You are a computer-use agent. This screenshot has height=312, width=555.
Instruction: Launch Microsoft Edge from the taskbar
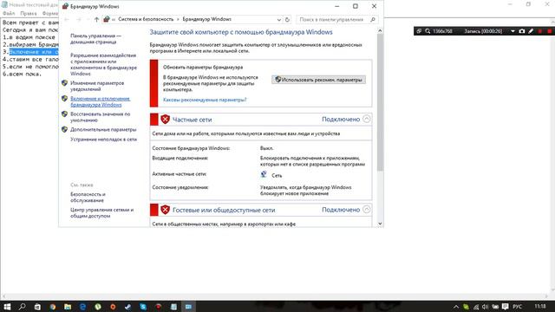click(x=83, y=306)
